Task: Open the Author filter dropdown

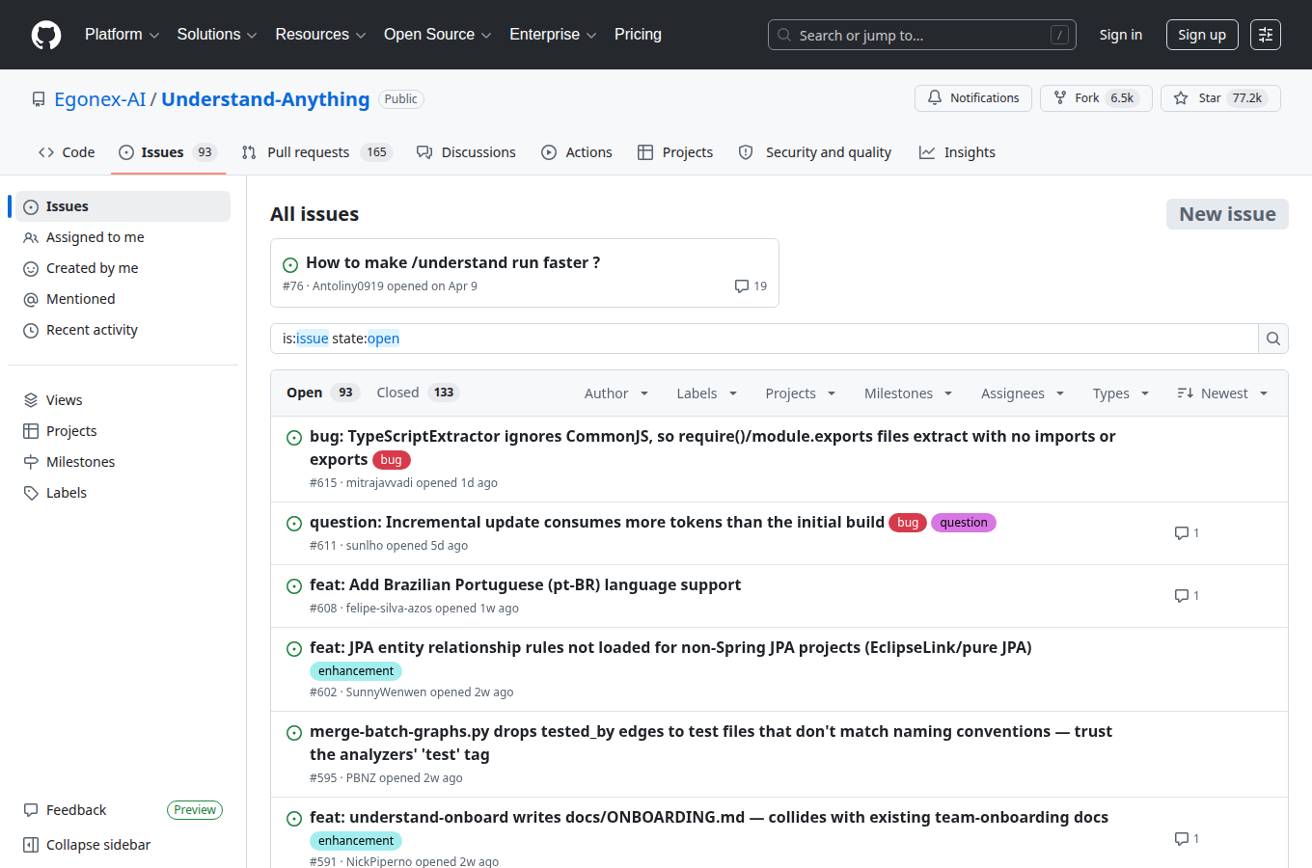Action: 616,393
